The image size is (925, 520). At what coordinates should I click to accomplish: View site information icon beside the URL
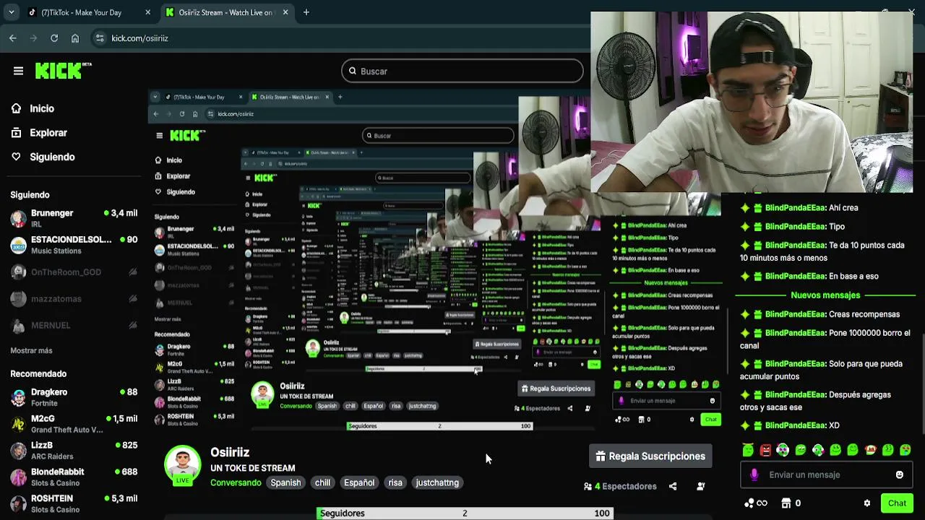coord(100,38)
